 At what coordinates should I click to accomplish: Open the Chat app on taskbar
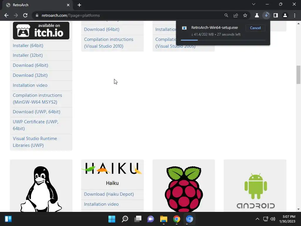(151, 219)
